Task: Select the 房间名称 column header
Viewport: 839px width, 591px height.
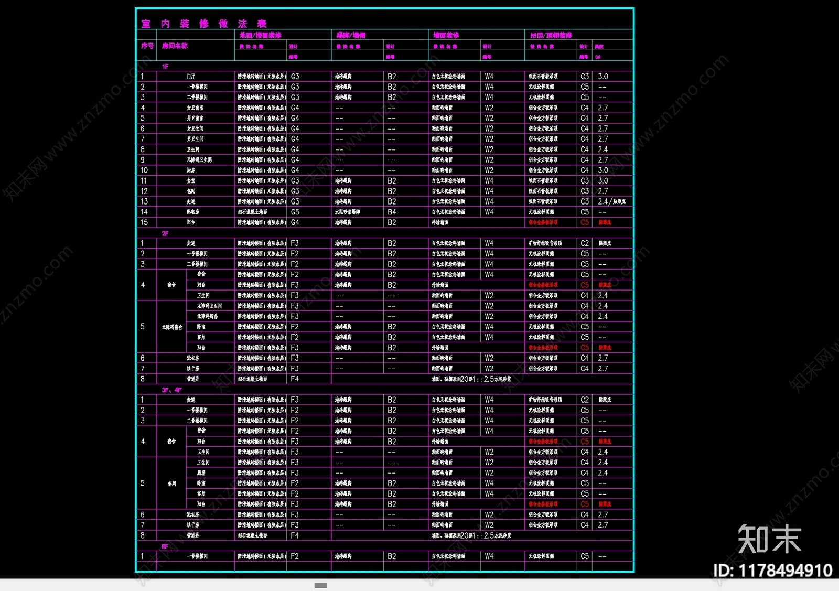Action: pos(175,46)
